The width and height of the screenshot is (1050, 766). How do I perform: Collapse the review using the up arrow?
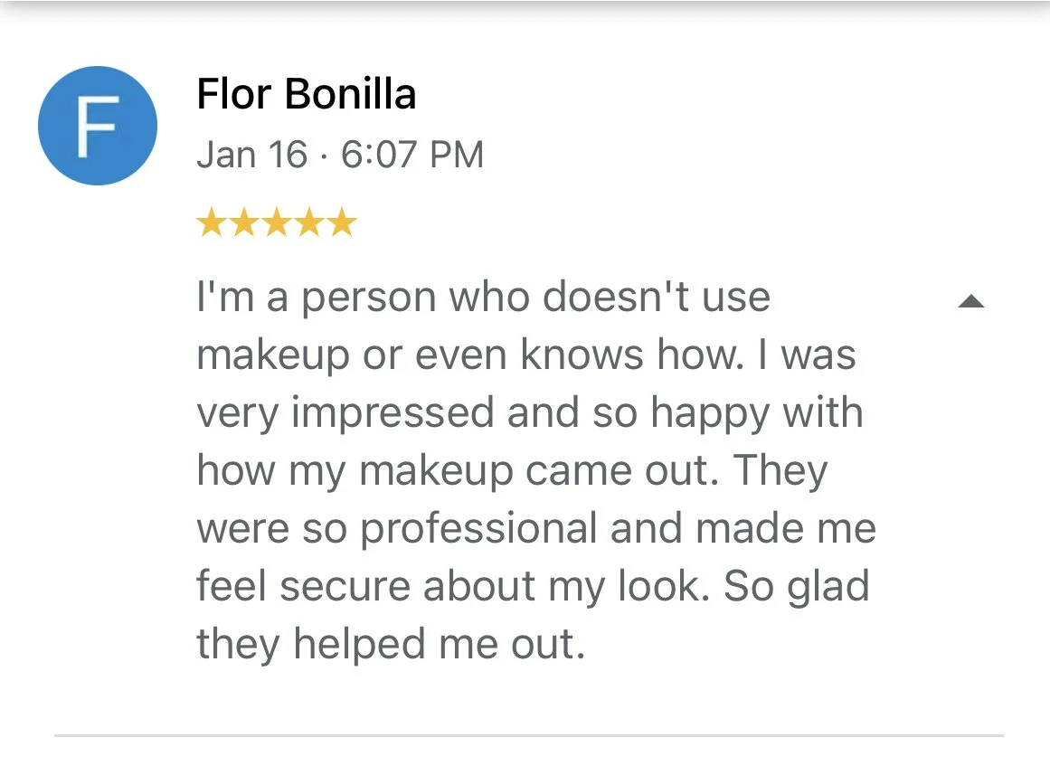970,302
